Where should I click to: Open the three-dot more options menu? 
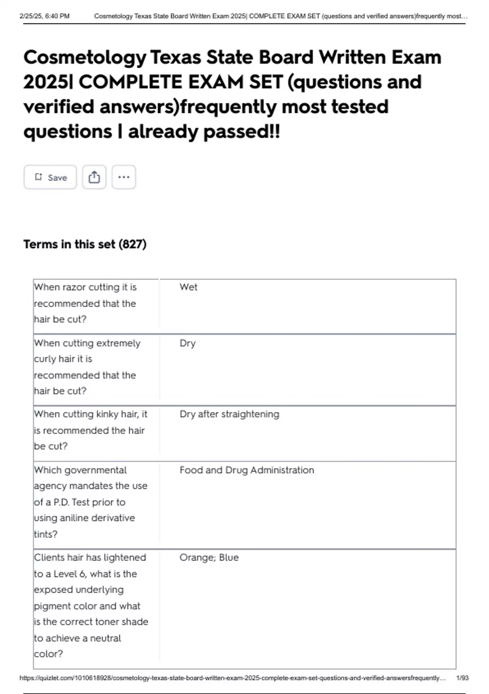click(x=123, y=177)
